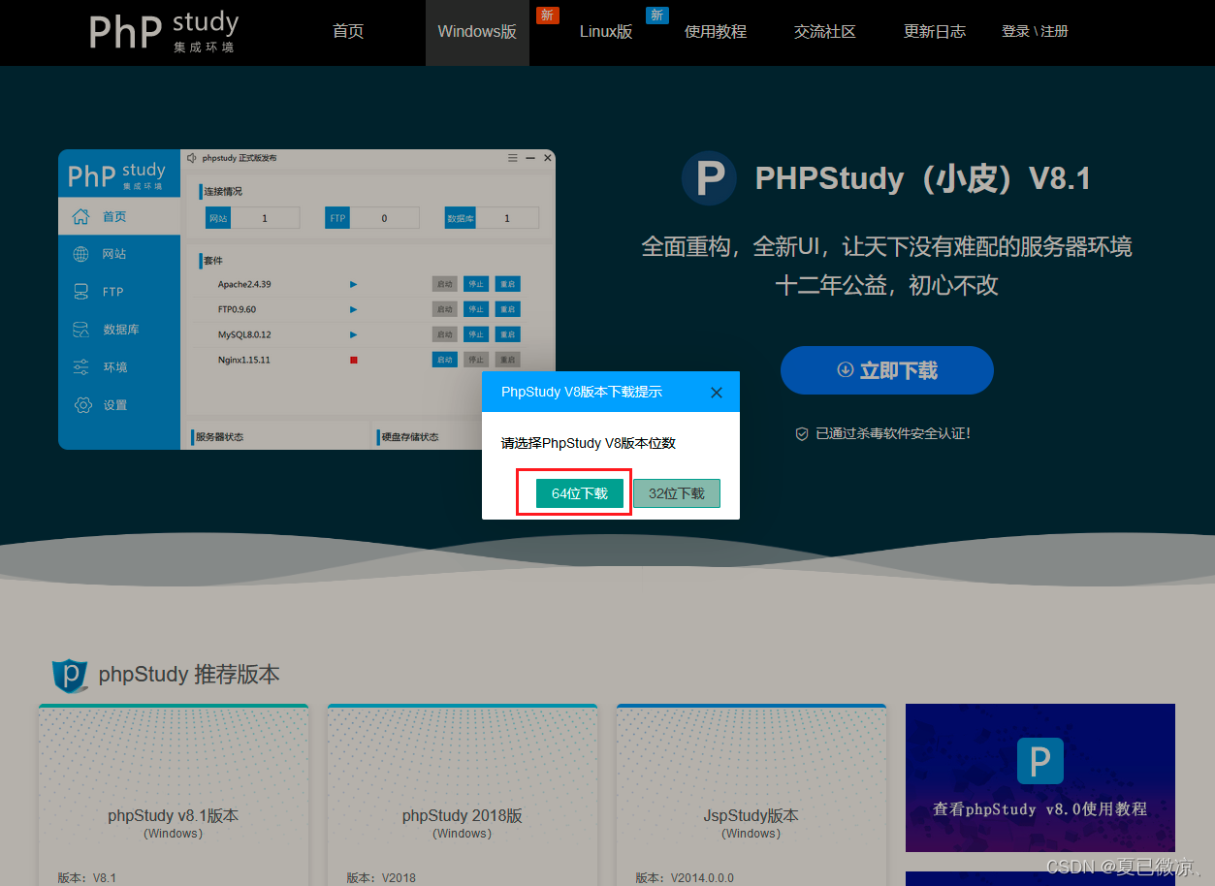Image resolution: width=1215 pixels, height=886 pixels.
Task: Click the speaker icon beside phpstudy 正式版发布
Action: click(192, 158)
